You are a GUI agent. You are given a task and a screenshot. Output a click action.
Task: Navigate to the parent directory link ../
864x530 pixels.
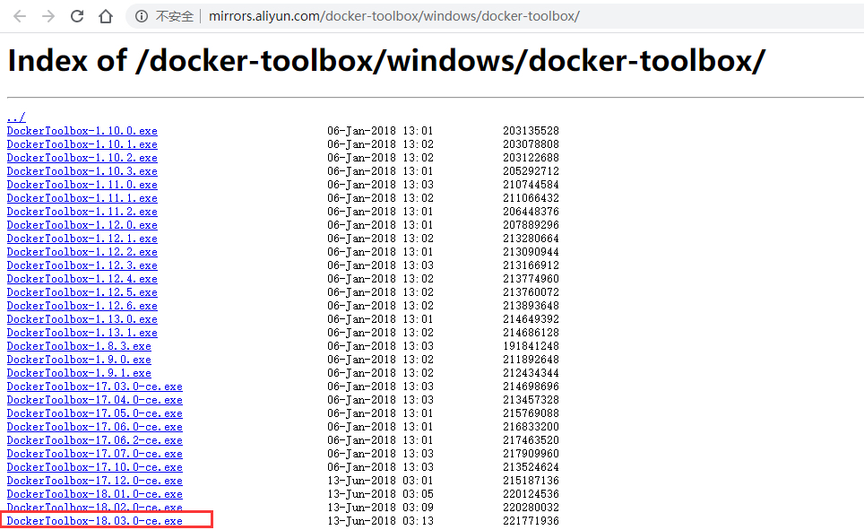pos(15,117)
